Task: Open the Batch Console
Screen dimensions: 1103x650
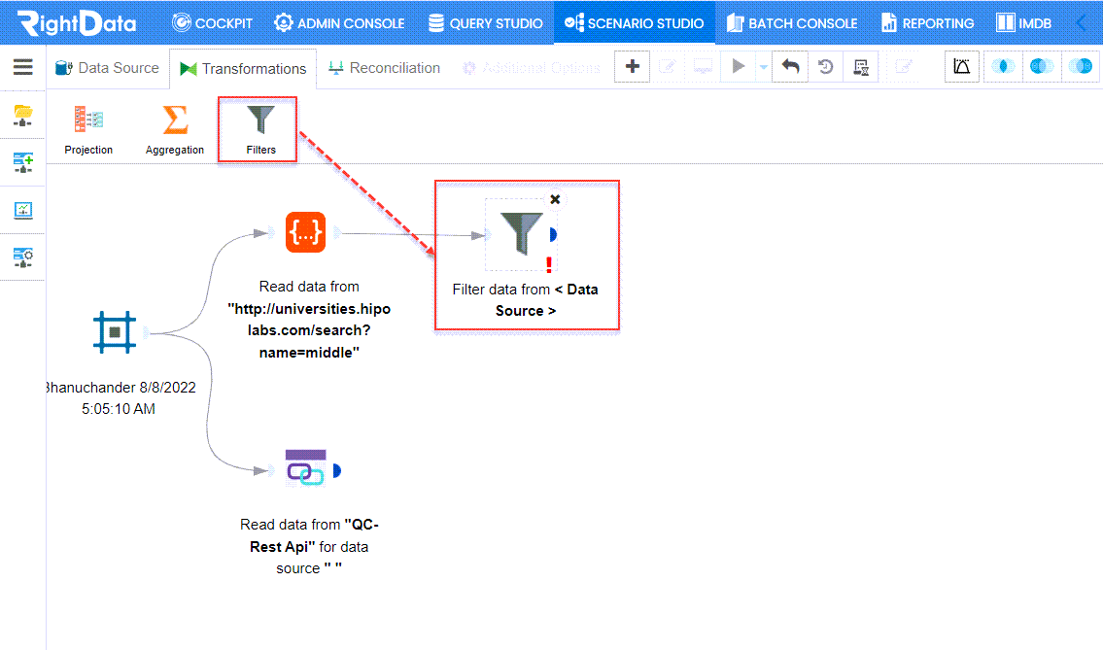Action: click(x=791, y=23)
